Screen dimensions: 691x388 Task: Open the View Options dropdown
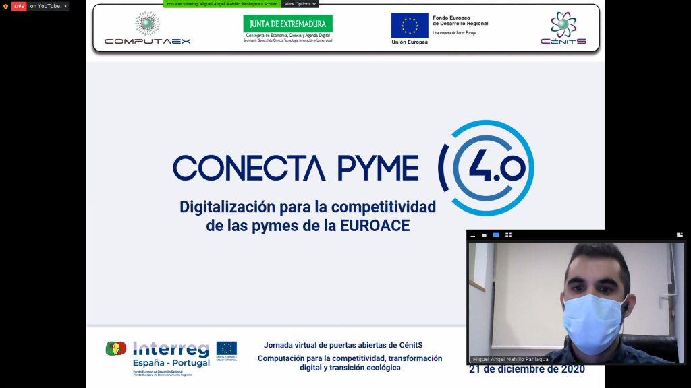coord(300,4)
